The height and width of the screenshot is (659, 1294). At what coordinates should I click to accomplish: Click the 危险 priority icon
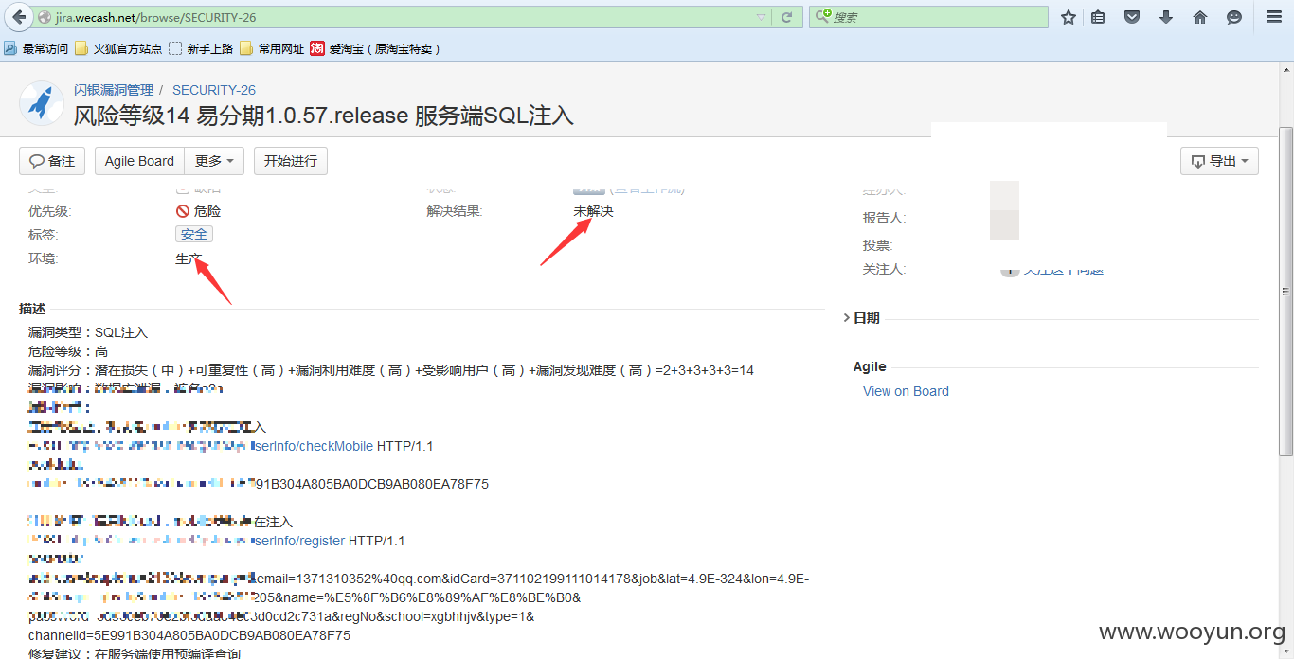183,211
